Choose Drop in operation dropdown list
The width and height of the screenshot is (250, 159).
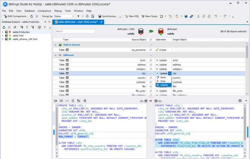[163, 81]
